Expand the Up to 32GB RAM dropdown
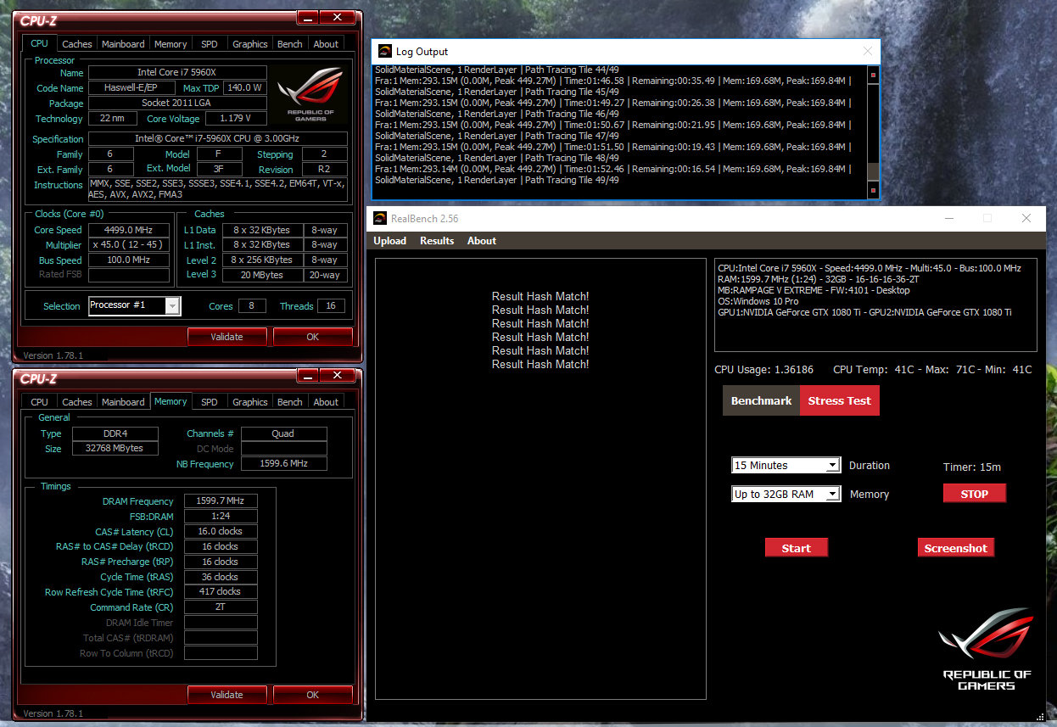Image resolution: width=1057 pixels, height=727 pixels. (x=832, y=494)
